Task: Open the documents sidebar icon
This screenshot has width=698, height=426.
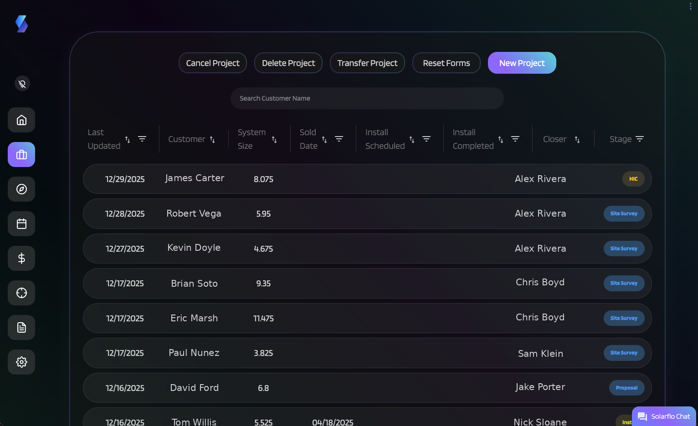Action: click(x=21, y=328)
